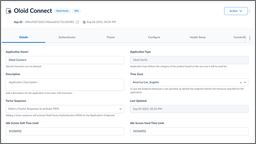The image size is (256, 144).
Task: Click the Aug 06 2025, 04:04 PM timestamp
Action: tap(101, 22)
